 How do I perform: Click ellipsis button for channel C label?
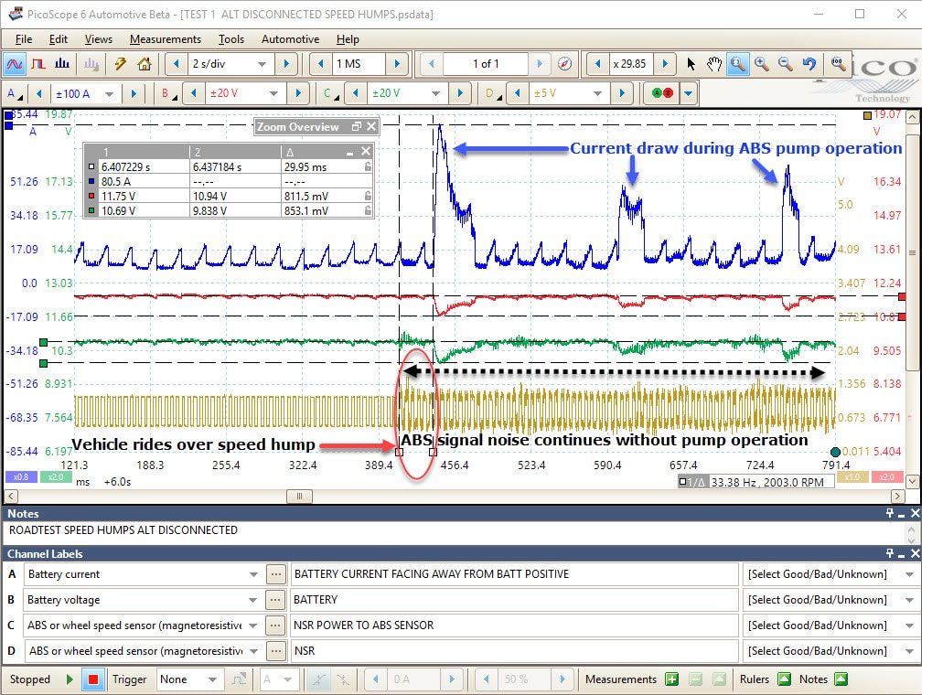[x=275, y=625]
